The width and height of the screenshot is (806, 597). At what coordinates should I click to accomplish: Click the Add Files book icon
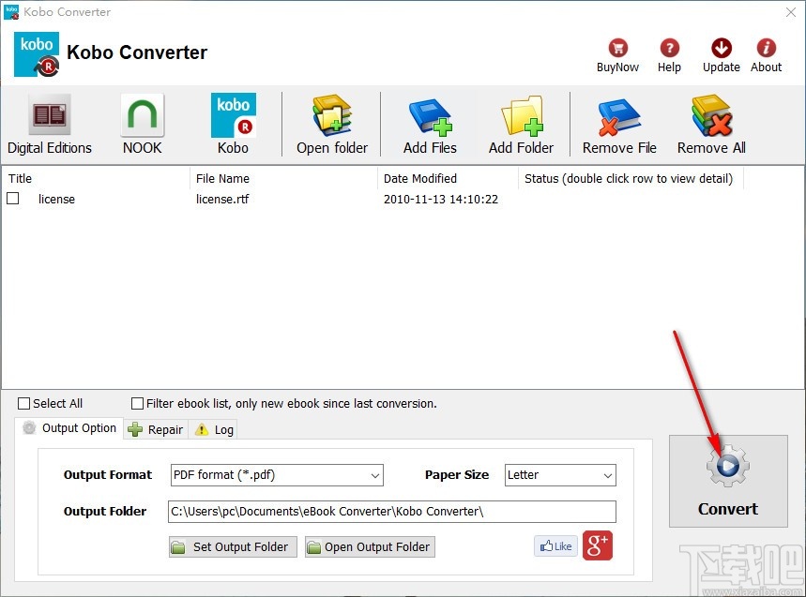point(431,117)
